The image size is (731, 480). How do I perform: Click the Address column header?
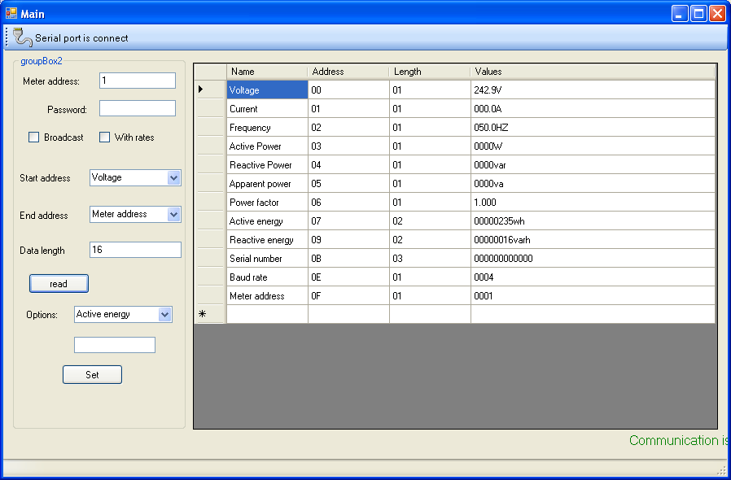click(348, 72)
